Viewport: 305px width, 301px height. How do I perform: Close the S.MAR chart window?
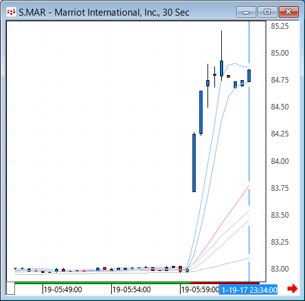(x=289, y=12)
